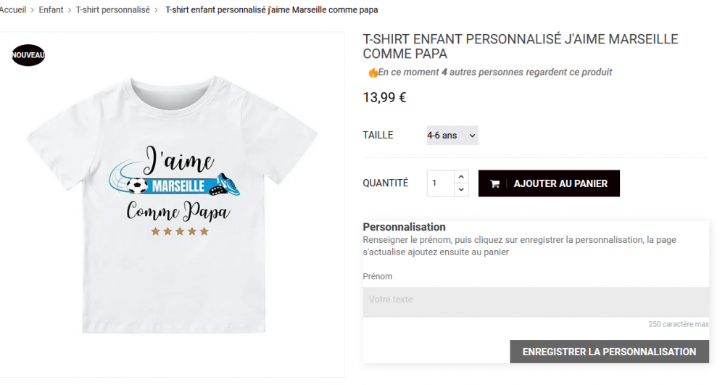Click the T-shirt product image
The width and height of the screenshot is (725, 385).
click(172, 204)
